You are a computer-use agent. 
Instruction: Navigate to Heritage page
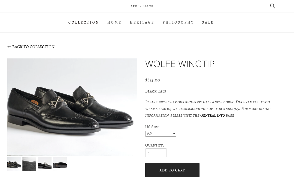click(142, 22)
